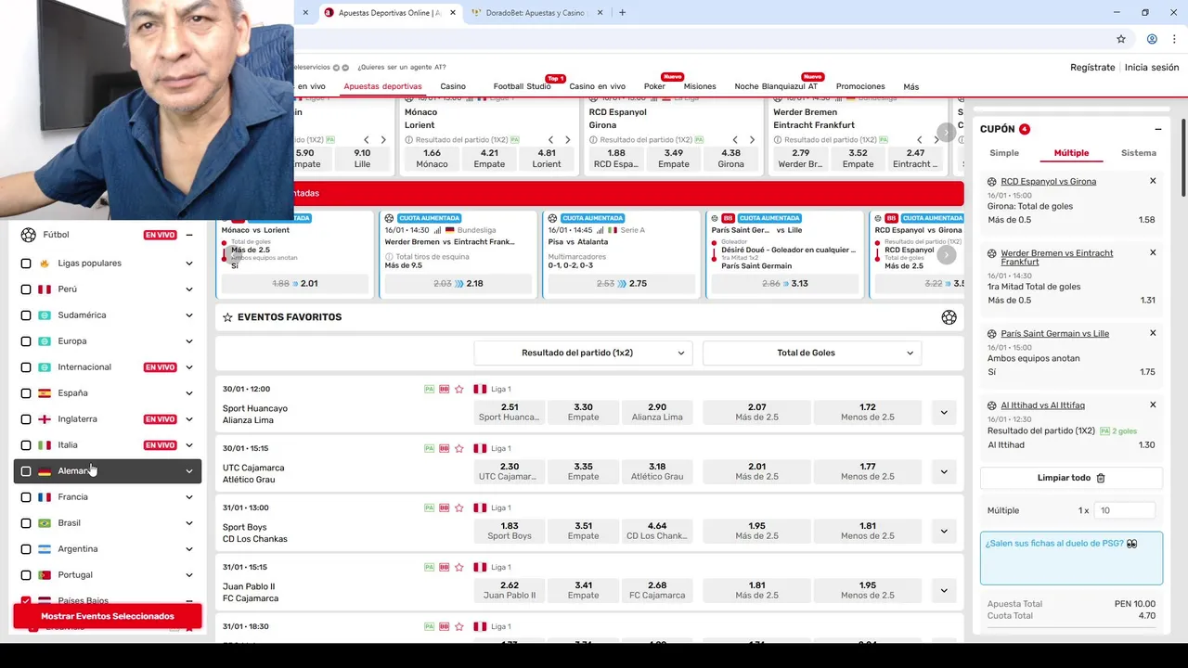
Task: Star the UTC Cajamarca vs Atlético Grau match
Action: [x=458, y=448]
